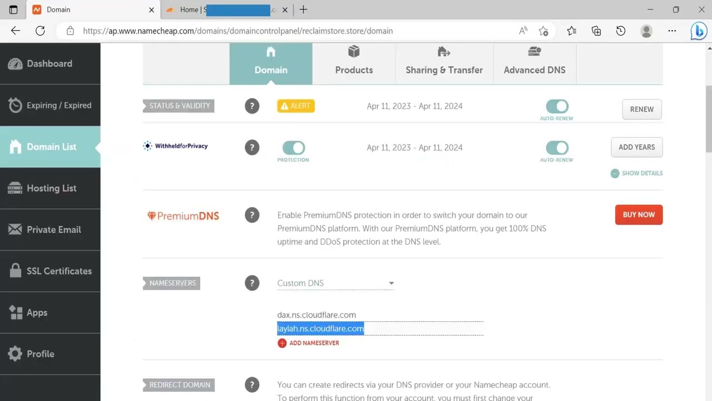Open the browser Settings and more menu
This screenshot has width=712, height=401.
[x=672, y=31]
